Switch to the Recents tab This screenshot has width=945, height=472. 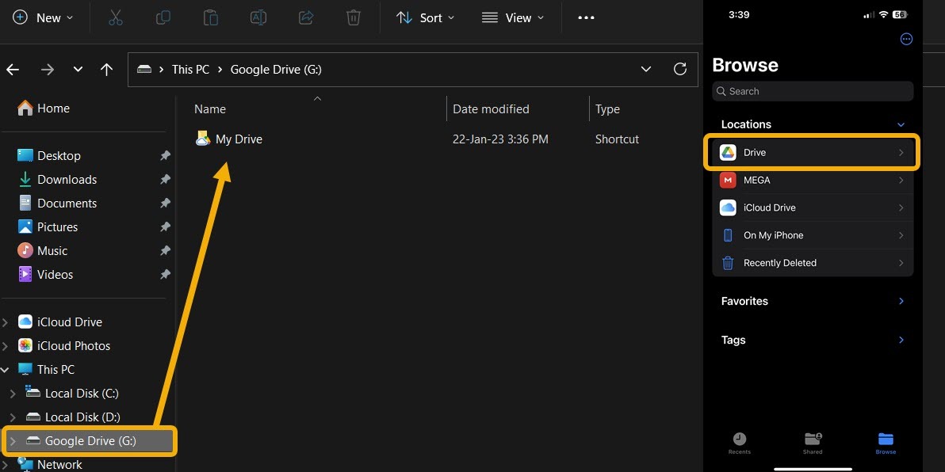[740, 443]
